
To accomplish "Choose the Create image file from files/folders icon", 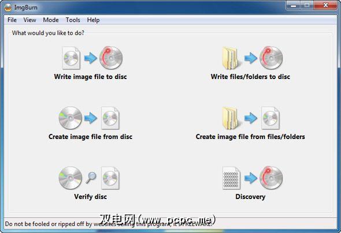I will 251,118.
